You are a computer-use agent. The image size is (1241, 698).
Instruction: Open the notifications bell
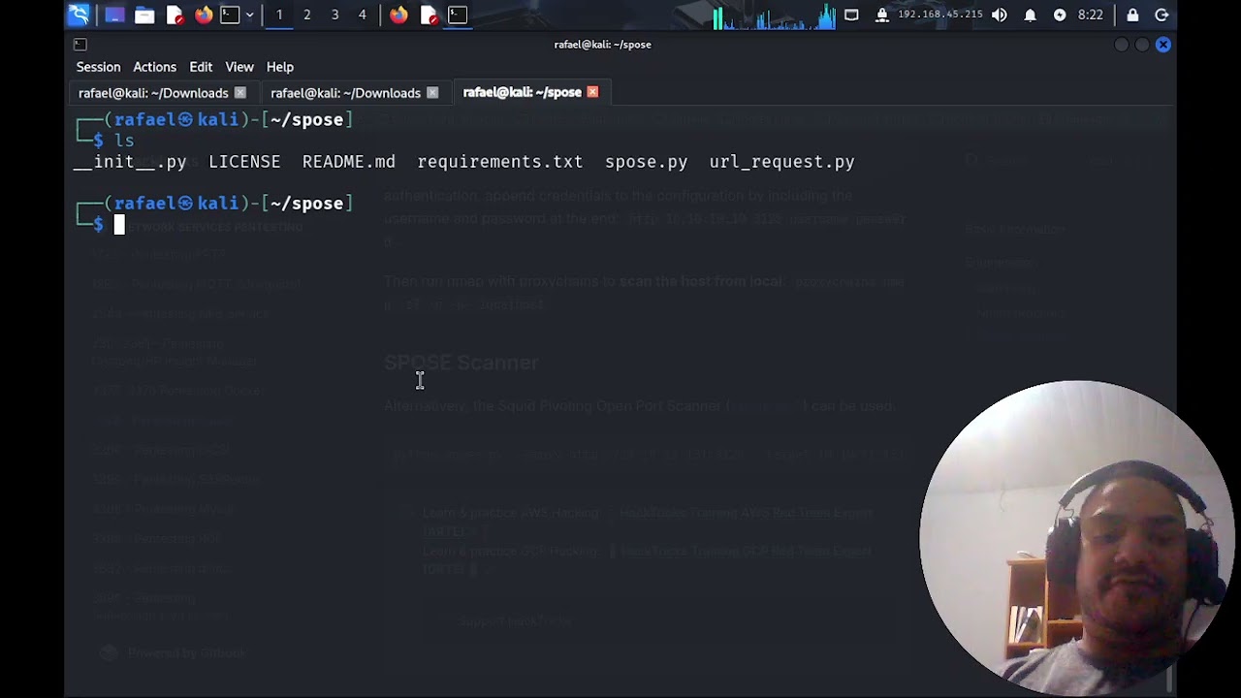[x=1031, y=15]
